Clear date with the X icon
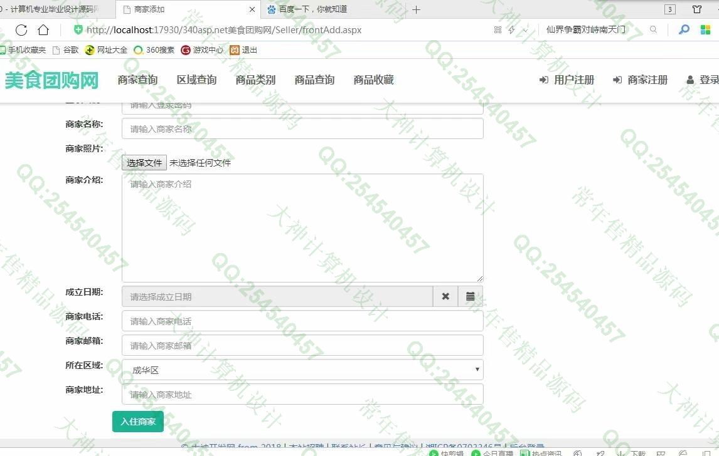The image size is (719, 456). tap(445, 297)
